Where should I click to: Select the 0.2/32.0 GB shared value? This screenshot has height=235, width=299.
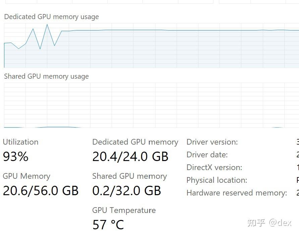click(126, 191)
